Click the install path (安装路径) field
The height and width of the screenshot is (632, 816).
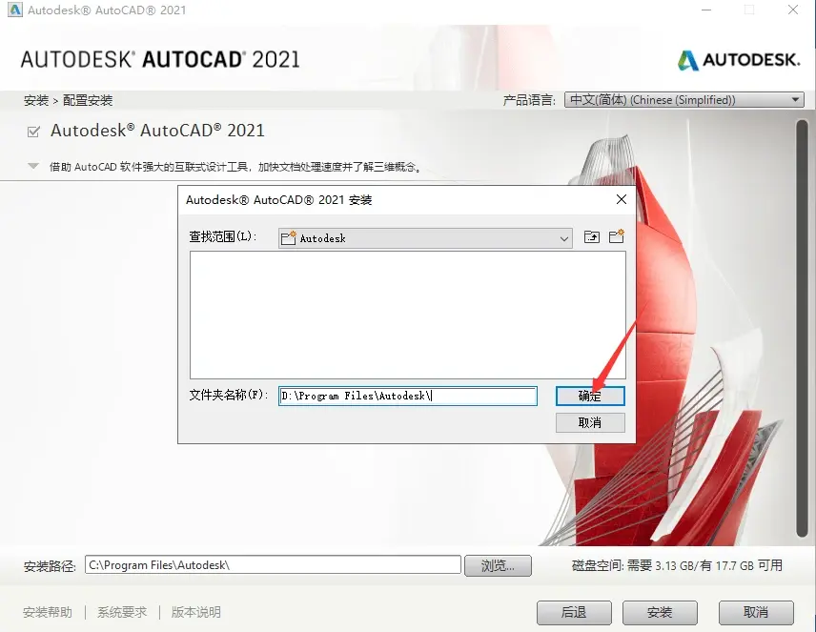[273, 565]
